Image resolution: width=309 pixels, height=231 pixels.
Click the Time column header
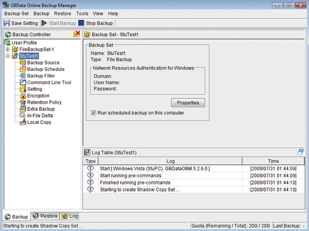tap(273, 161)
